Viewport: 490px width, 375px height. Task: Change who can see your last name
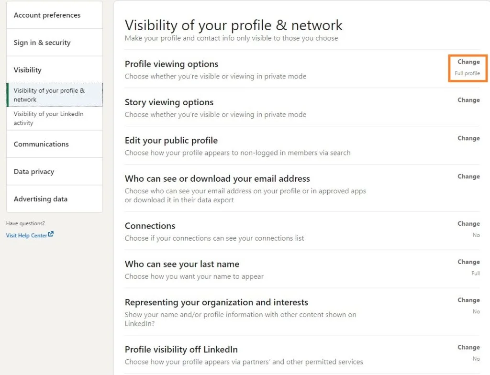click(468, 262)
